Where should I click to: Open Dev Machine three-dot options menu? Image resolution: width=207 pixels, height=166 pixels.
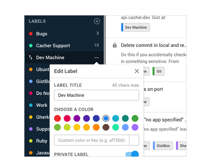[x=96, y=57]
